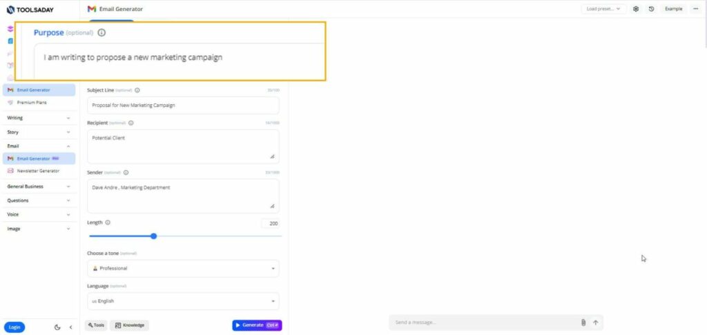Expand the Image category

click(x=39, y=229)
